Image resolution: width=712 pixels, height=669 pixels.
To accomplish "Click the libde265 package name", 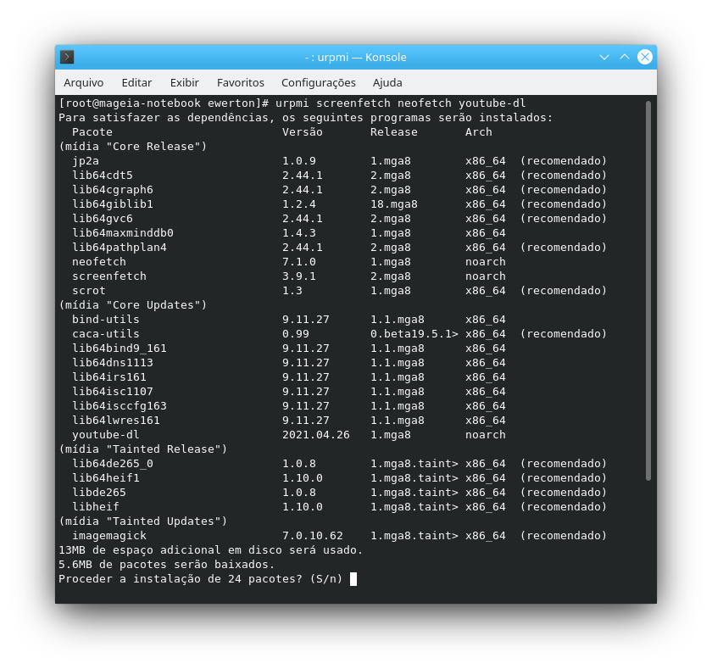I will (x=99, y=493).
